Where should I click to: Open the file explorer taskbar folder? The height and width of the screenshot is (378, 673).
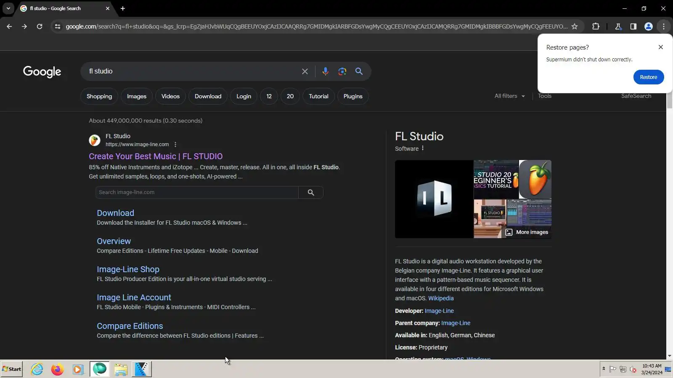121,369
